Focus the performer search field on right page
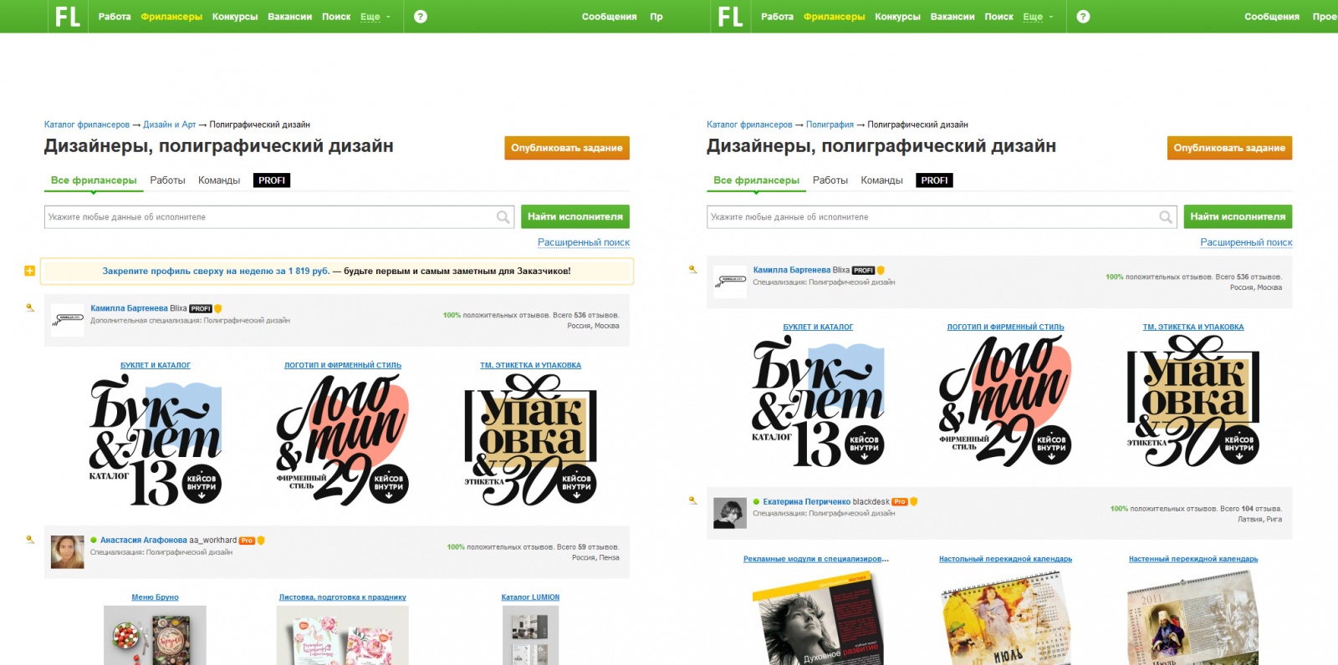This screenshot has height=665, width=1338. [x=941, y=217]
